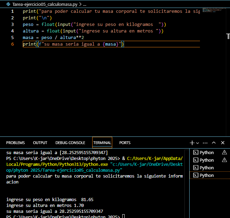Click line number 6 in the gutter
Image resolution: width=230 pixels, height=218 pixels.
tap(12, 44)
